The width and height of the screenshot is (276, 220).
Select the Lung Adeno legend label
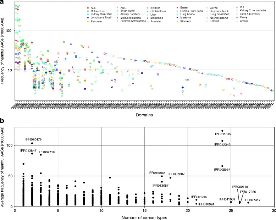[187, 14]
